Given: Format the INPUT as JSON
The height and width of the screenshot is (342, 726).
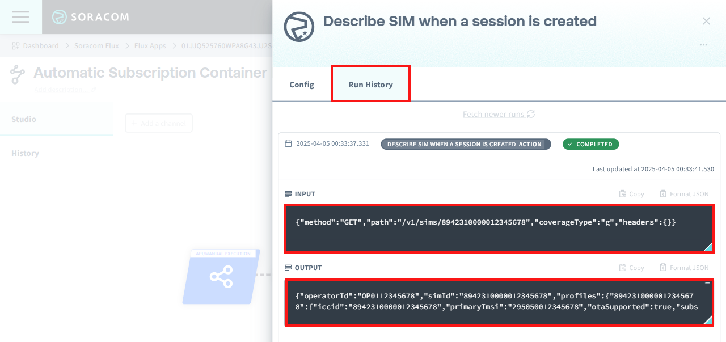Looking at the screenshot, I should point(684,194).
